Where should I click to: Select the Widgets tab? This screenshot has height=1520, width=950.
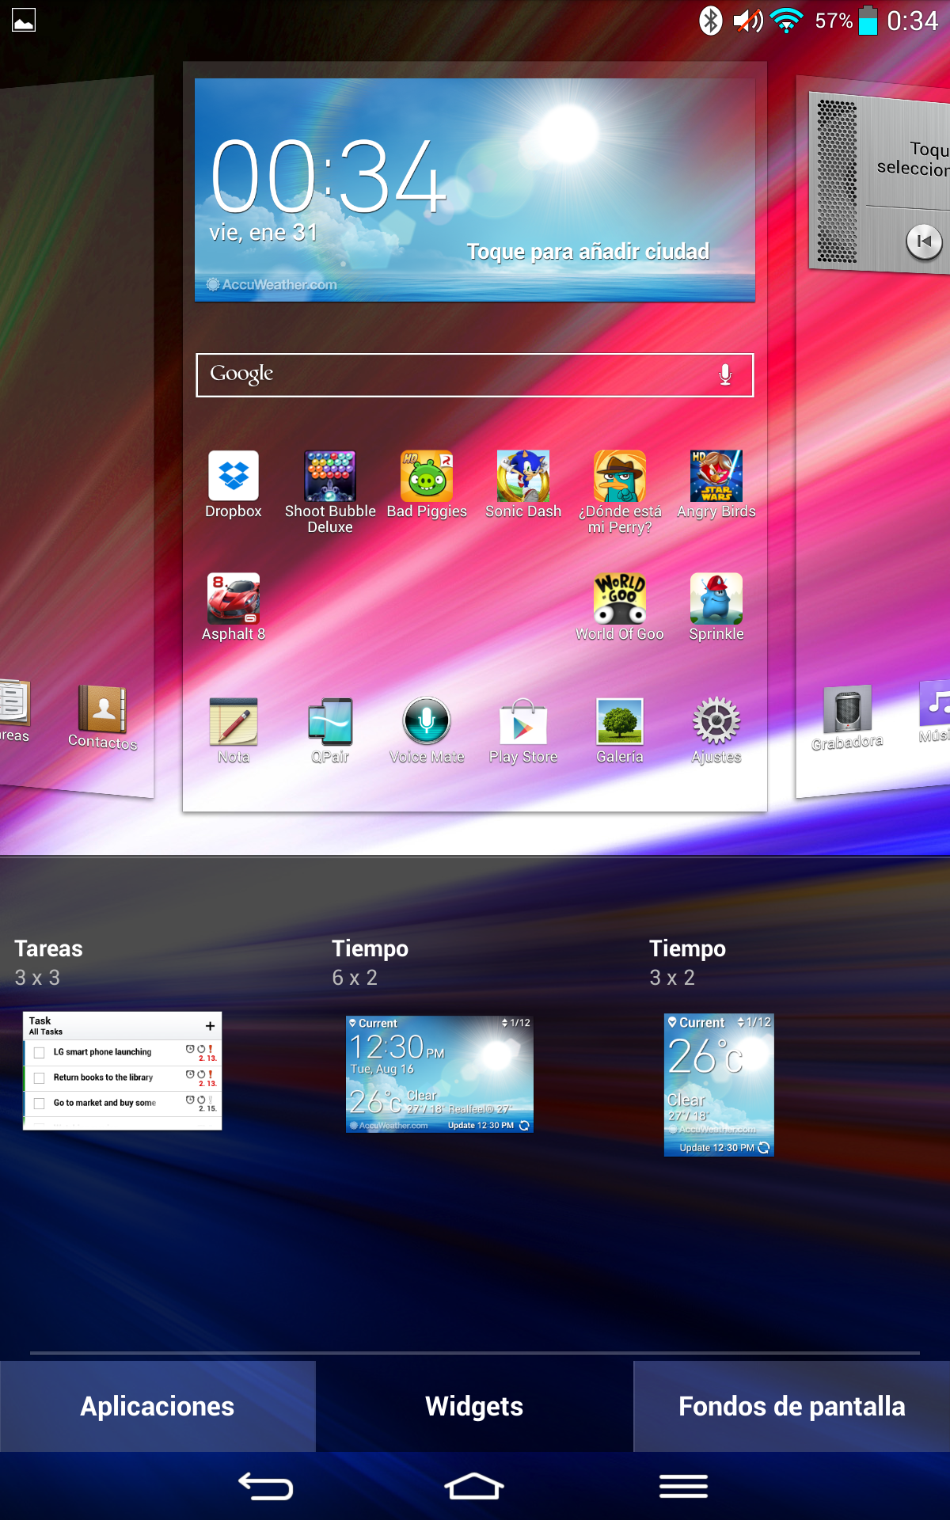tap(474, 1406)
